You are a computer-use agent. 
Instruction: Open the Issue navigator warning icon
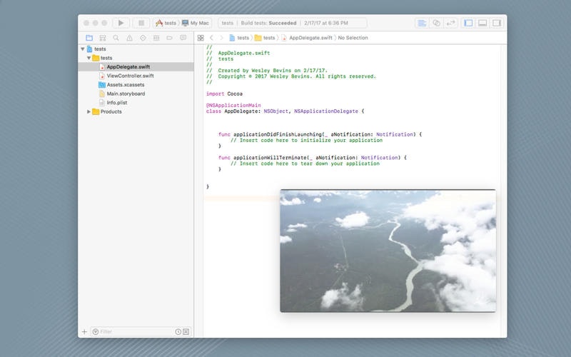pyautogui.click(x=129, y=38)
